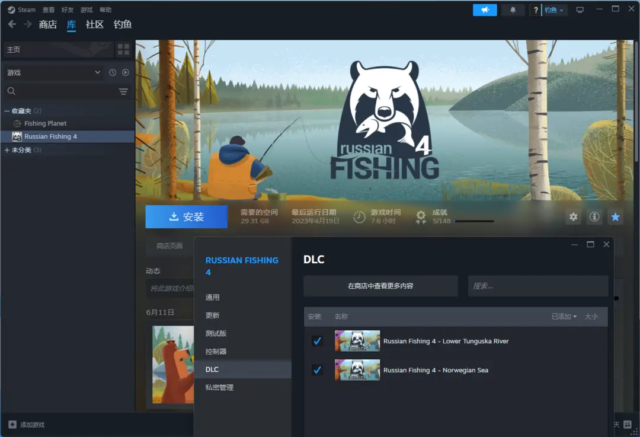Open the 查看 menu
640x437 pixels.
tap(49, 10)
